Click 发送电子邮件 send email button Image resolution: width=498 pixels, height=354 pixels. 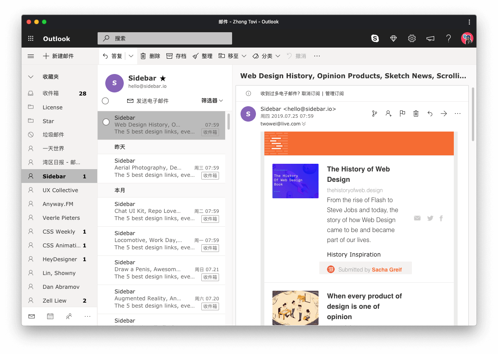click(x=148, y=101)
